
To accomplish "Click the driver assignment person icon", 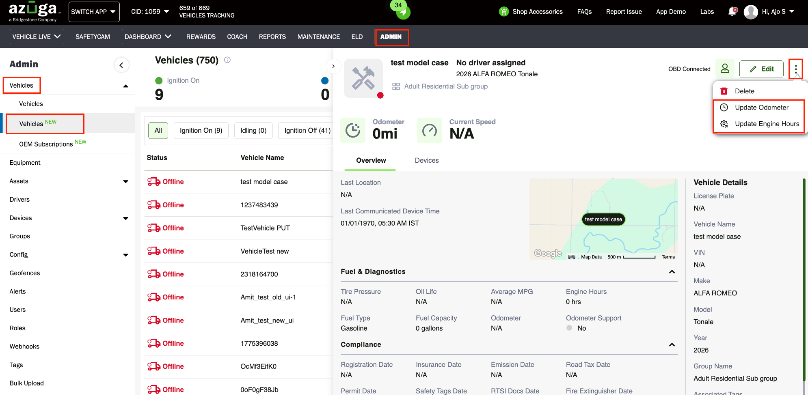I will click(725, 69).
